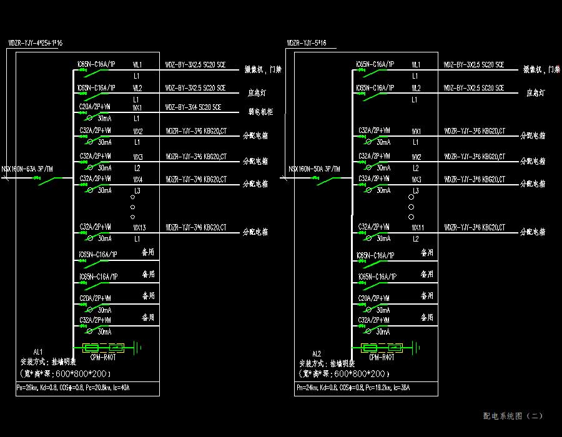The height and width of the screenshot is (437, 562).
Task: Click the "CPM-R40T" label in panel AL1
Action: 103,357
